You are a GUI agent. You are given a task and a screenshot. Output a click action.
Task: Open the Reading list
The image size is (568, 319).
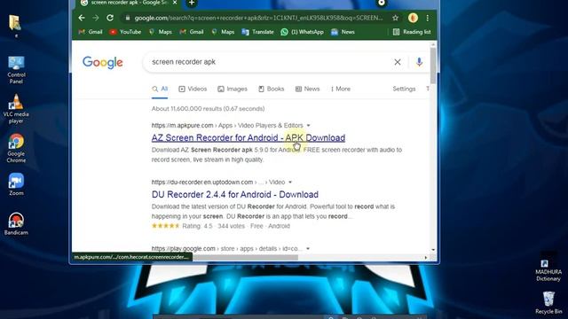(412, 32)
